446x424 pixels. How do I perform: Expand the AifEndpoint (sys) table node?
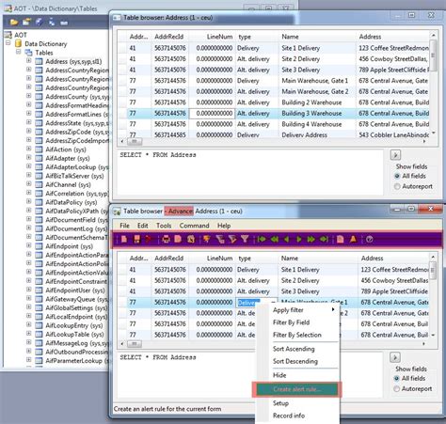29,245
